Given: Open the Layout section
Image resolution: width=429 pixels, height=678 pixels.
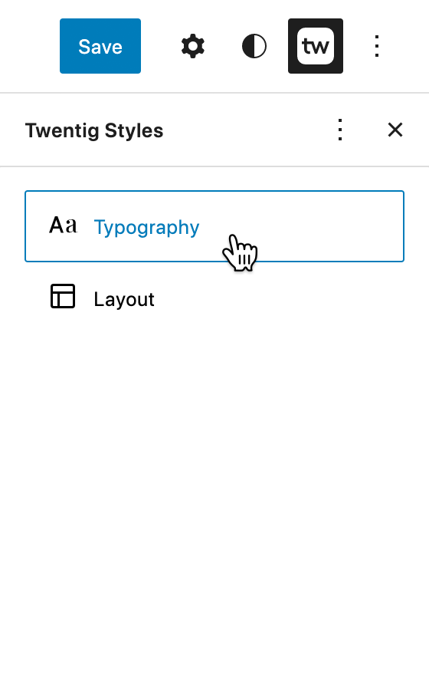Looking at the screenshot, I should 215,298.
